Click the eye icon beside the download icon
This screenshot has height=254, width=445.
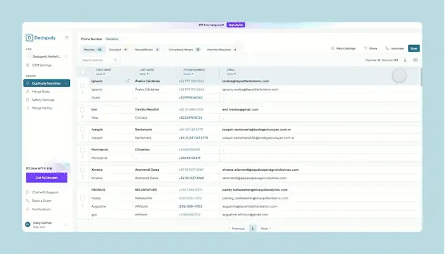[415, 60]
